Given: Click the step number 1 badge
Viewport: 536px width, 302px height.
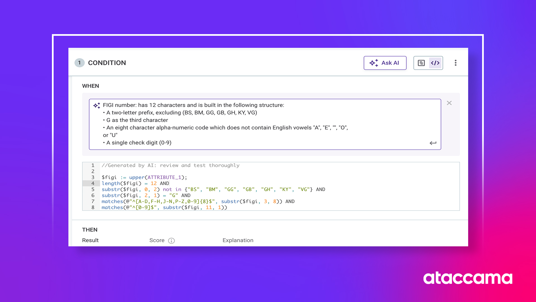Looking at the screenshot, I should [79, 63].
